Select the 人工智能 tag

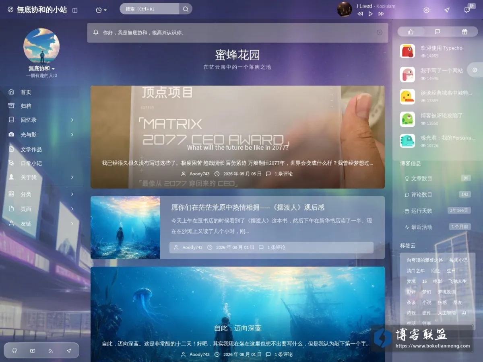(x=447, y=313)
